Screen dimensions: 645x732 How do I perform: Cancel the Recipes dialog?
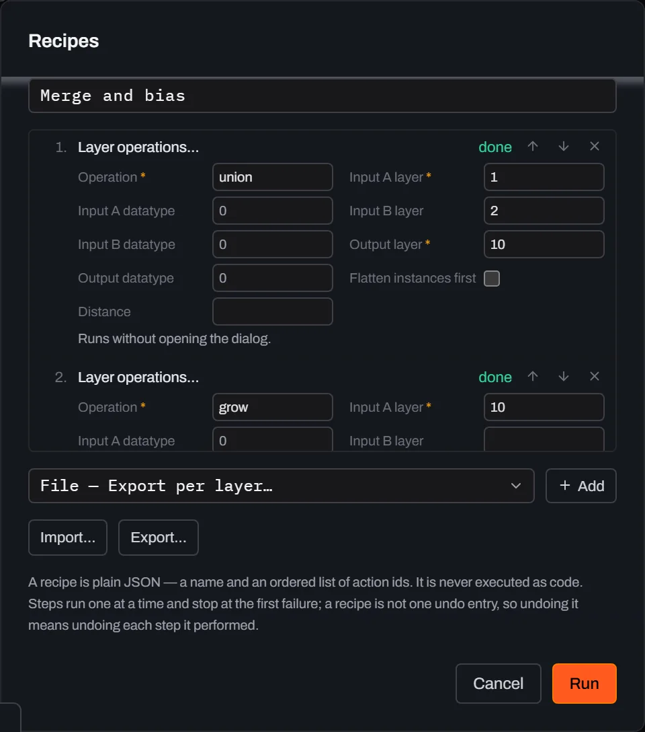coord(499,684)
